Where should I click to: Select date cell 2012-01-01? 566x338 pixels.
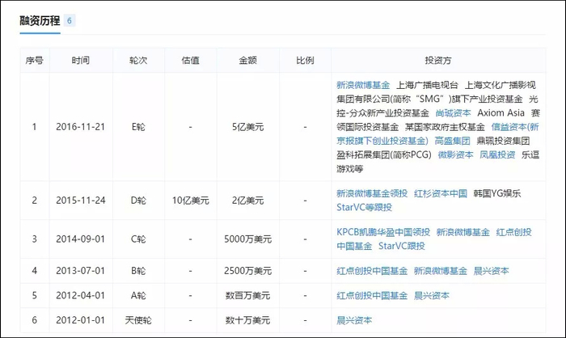click(81, 320)
